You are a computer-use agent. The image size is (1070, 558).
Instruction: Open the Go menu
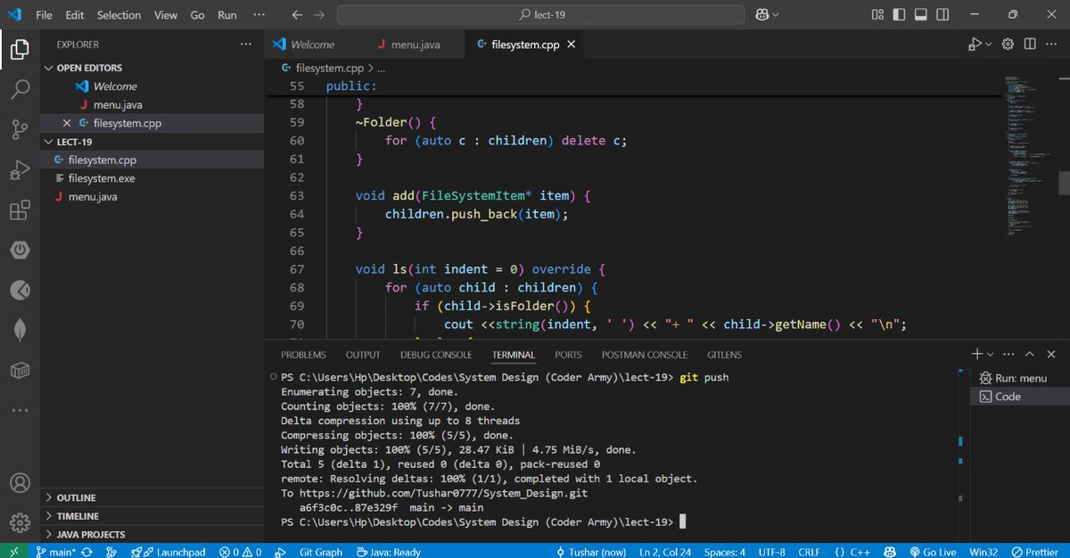pos(197,15)
